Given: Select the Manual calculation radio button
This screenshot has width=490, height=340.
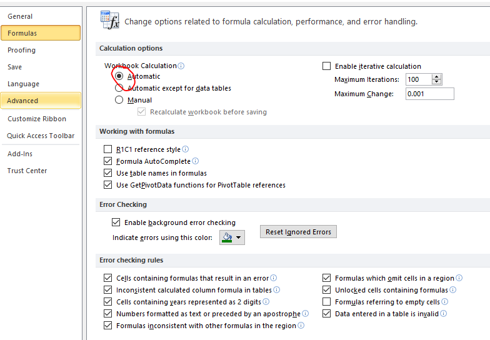Looking at the screenshot, I should (x=119, y=100).
